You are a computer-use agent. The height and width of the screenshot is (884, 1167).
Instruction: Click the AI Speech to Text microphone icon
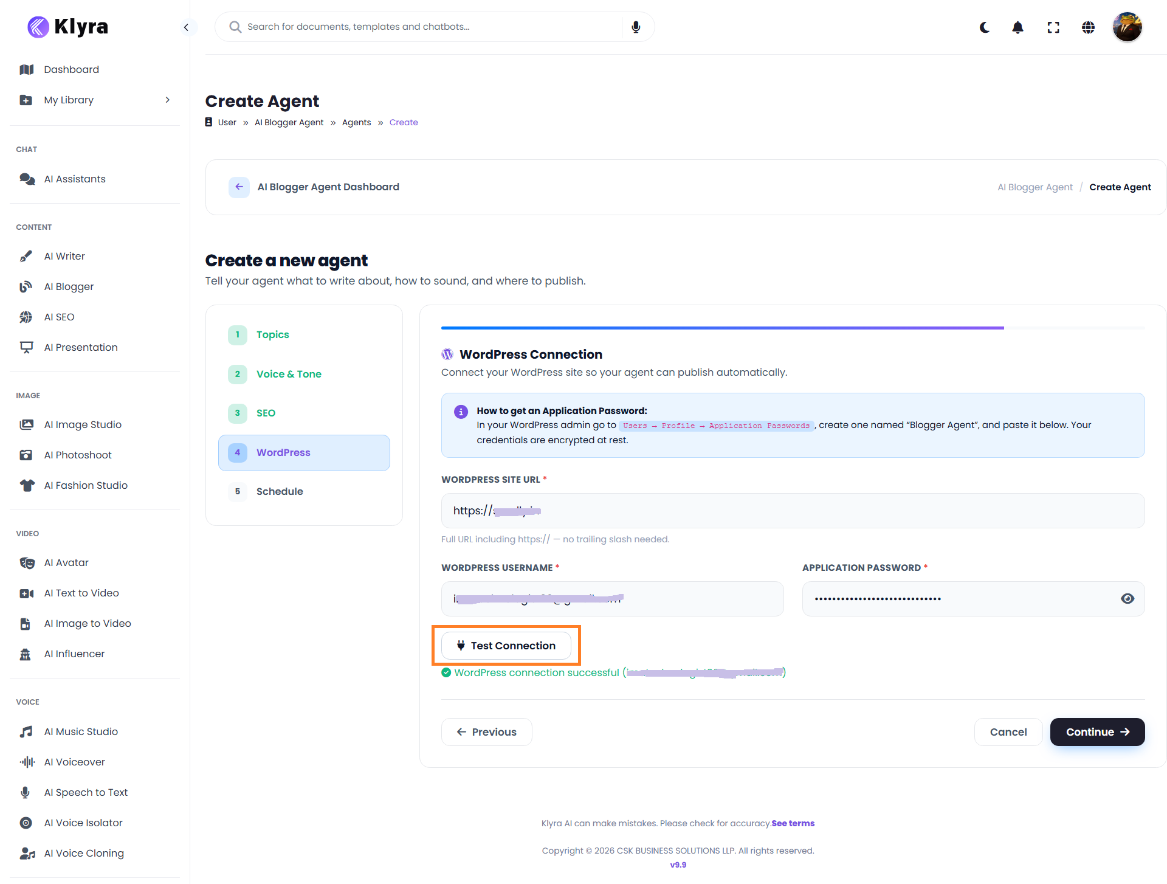(26, 792)
